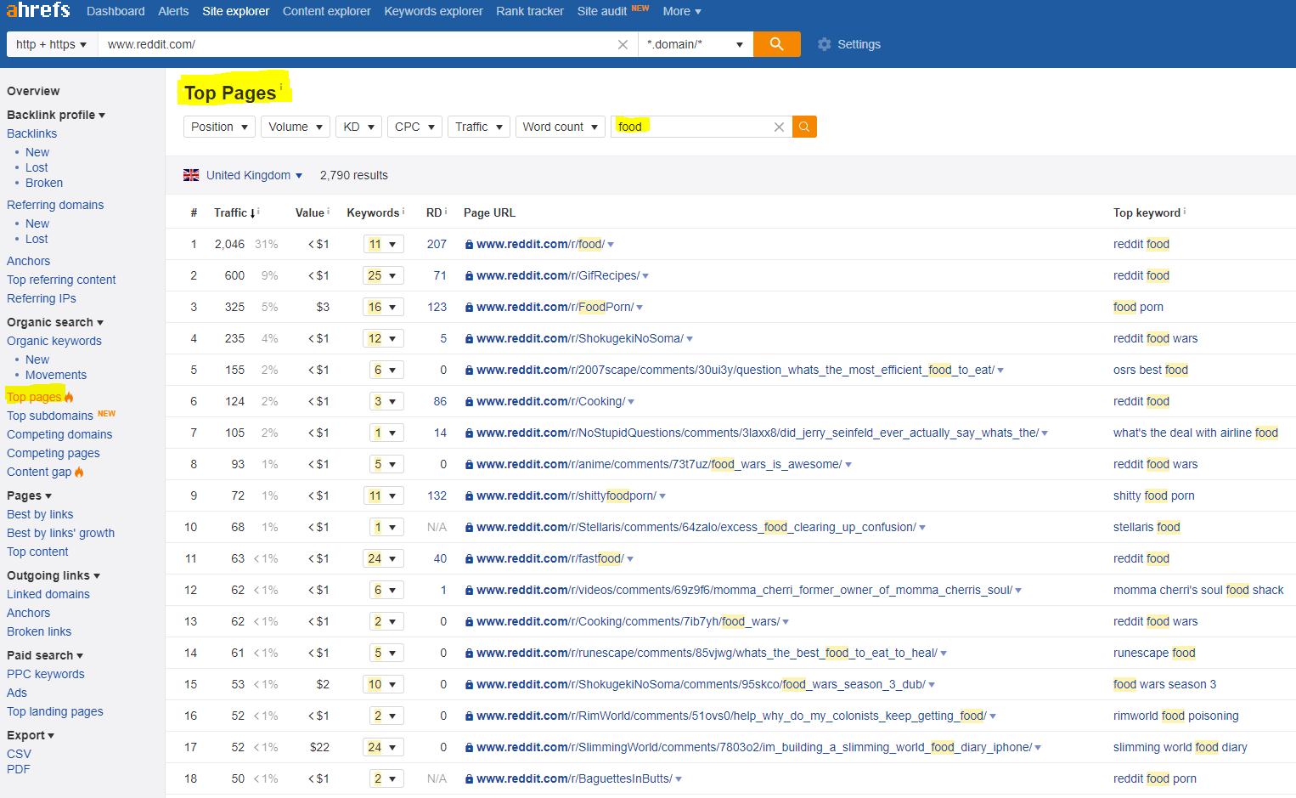Open www.reddit.com/r/FoodPorn/ page link
The width and height of the screenshot is (1296, 798).
[x=555, y=307]
